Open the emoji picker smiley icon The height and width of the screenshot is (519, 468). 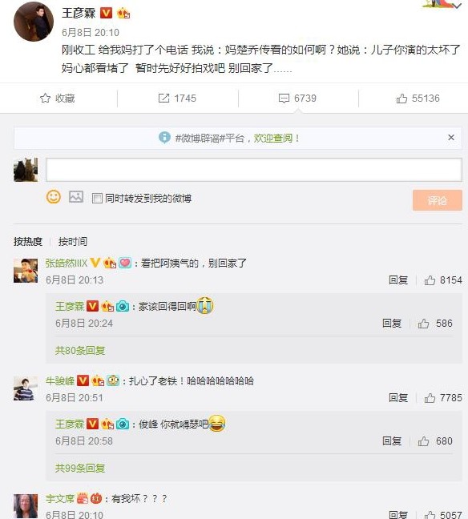pyautogui.click(x=54, y=197)
